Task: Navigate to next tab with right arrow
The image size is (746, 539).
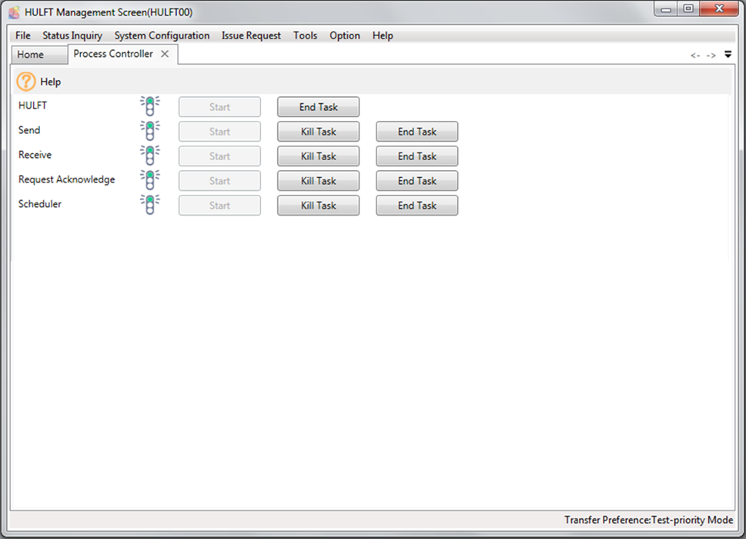Action: [x=711, y=55]
